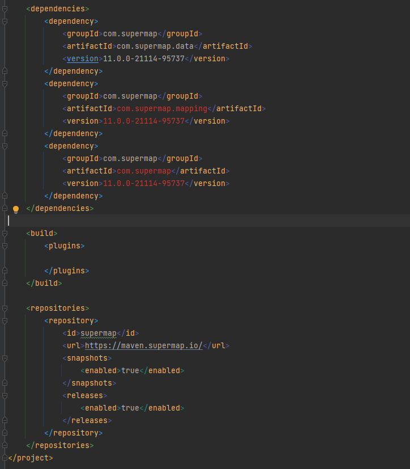410x469 pixels.
Task: Collapse the <snapshots> fold marker
Action: pyautogui.click(x=5, y=358)
